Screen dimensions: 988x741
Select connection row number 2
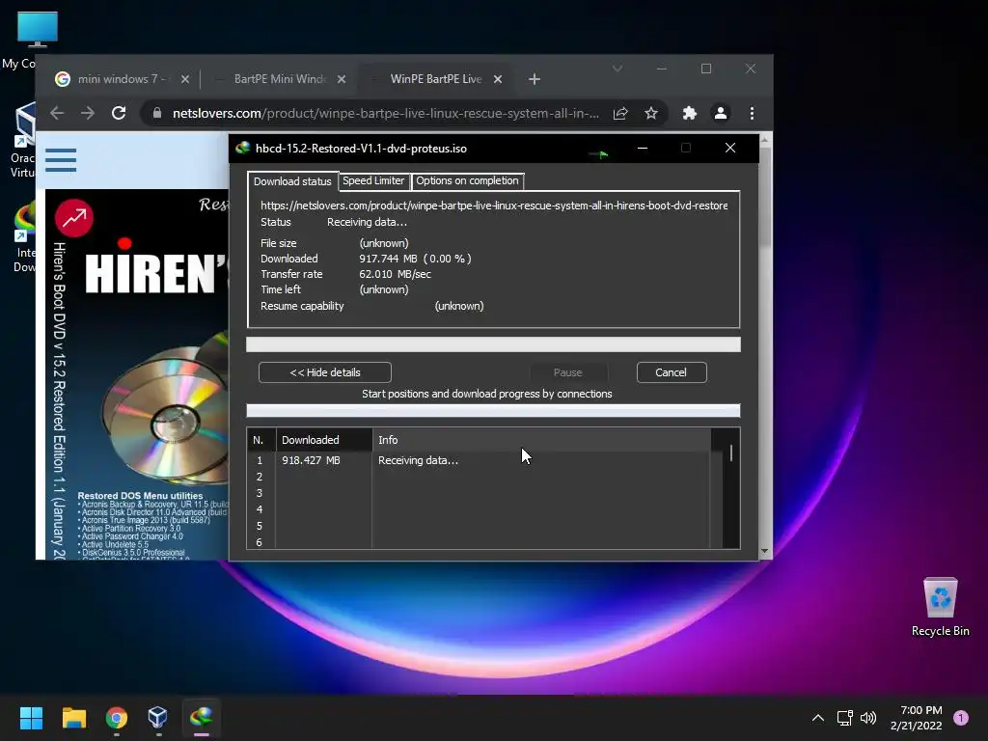[479, 477]
